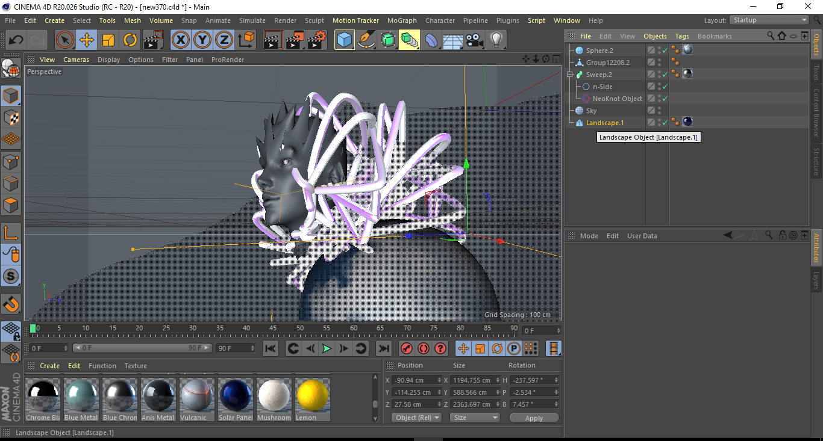Screen dimensions: 823x441
Task: Click the Record Active Objects button
Action: pyautogui.click(x=407, y=348)
